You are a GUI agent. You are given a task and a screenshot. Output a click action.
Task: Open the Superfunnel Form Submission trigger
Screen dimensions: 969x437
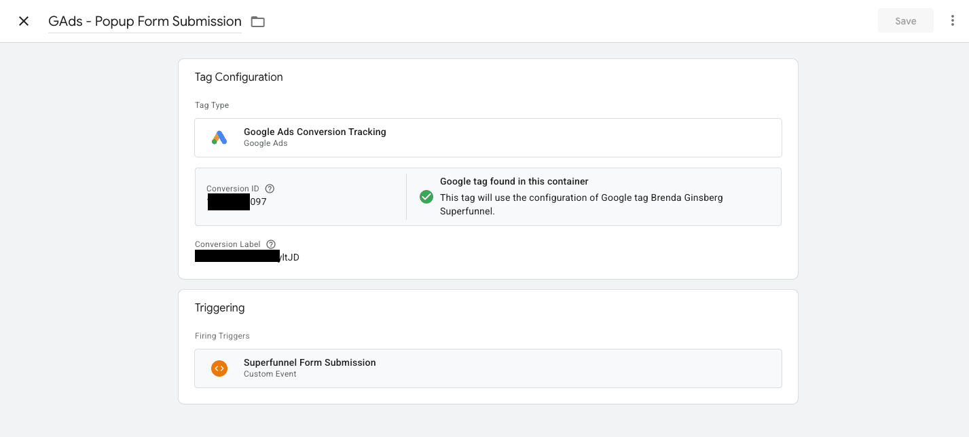[x=488, y=368]
